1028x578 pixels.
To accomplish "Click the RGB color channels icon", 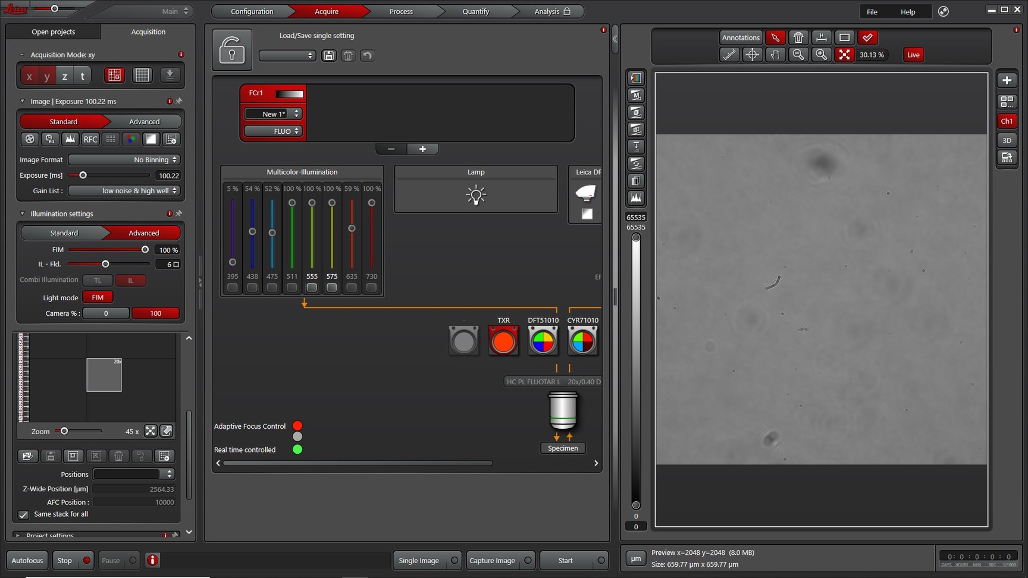I will click(x=131, y=139).
